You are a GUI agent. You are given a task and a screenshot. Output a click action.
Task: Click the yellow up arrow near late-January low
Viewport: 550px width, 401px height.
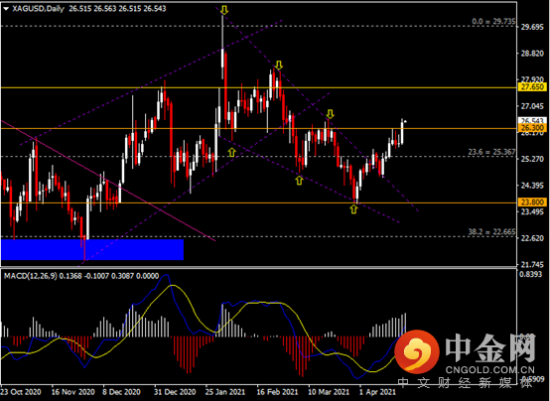point(232,152)
